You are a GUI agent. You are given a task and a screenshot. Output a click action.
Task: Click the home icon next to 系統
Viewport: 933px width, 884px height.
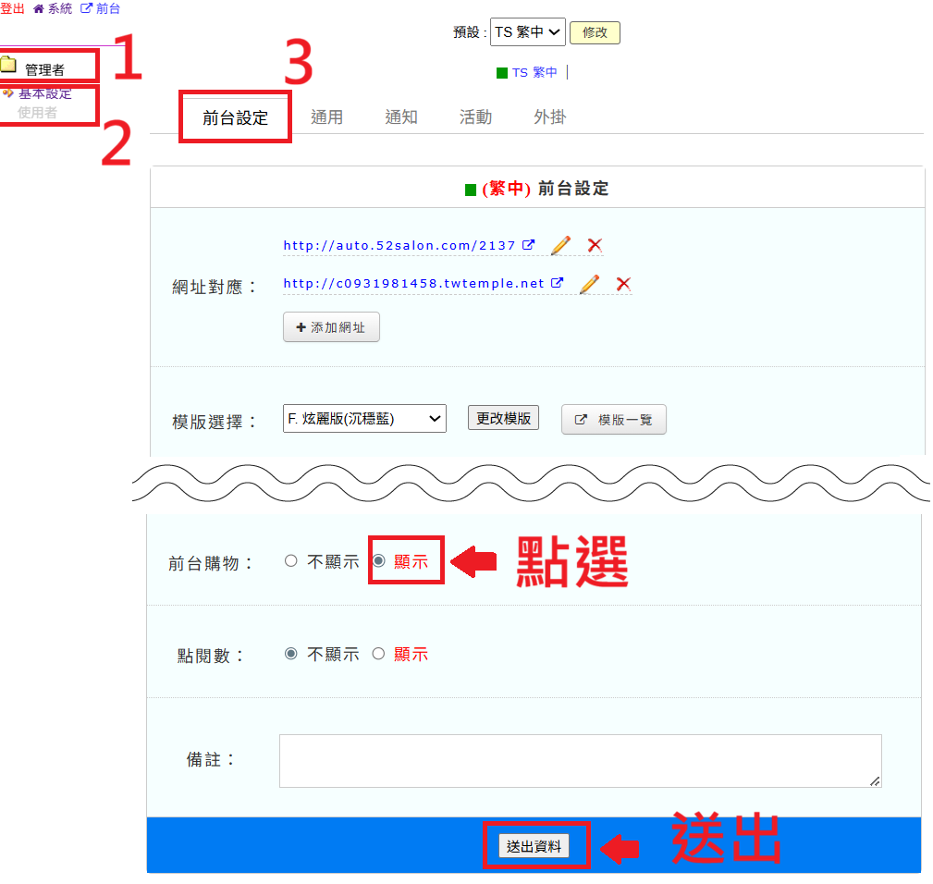coord(38,8)
